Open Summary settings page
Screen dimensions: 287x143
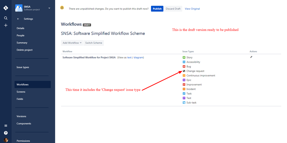[22, 43]
